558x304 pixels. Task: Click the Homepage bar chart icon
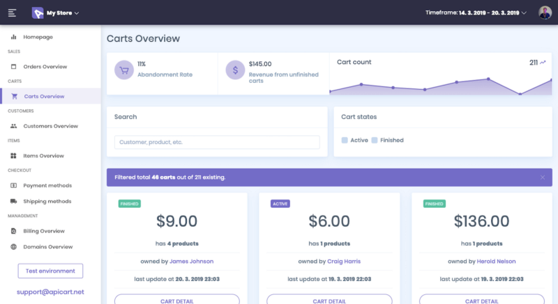pyautogui.click(x=13, y=37)
